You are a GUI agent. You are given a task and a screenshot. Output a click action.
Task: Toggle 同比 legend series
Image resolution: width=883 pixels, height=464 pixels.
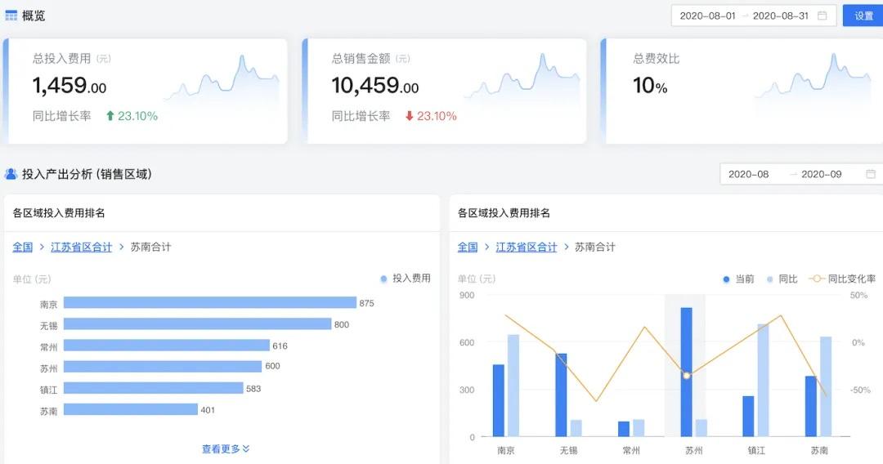coord(782,279)
